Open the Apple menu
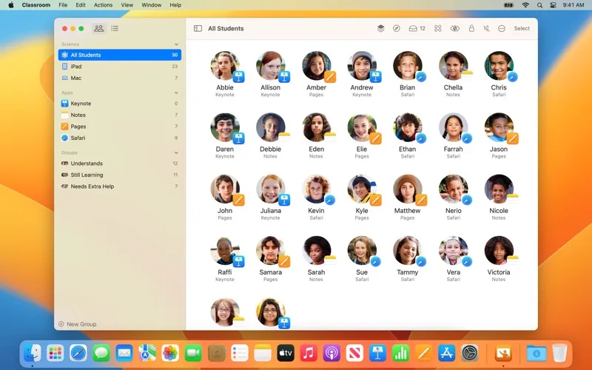Screen dimensions: 592x370 point(11,5)
